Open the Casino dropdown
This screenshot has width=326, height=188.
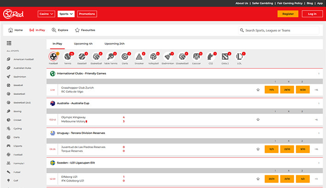coord(46,14)
